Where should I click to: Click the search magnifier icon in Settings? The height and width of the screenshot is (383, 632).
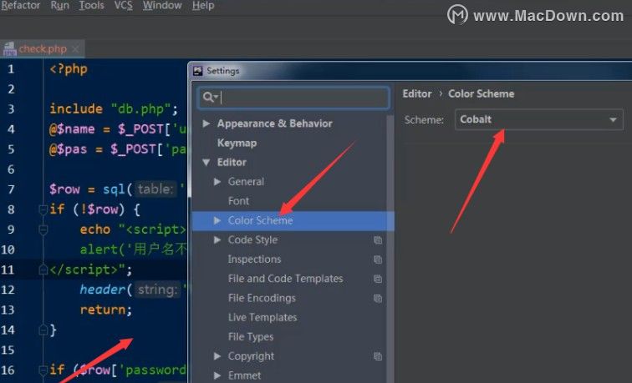pyautogui.click(x=210, y=97)
